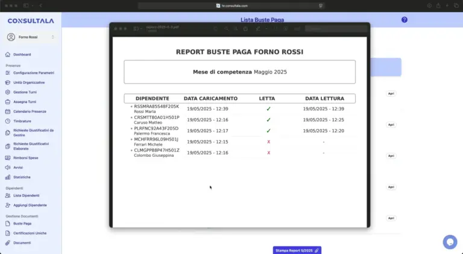Click the green checkmark in Rossi Maria row
Screen dimensions: 463x254
268,109
